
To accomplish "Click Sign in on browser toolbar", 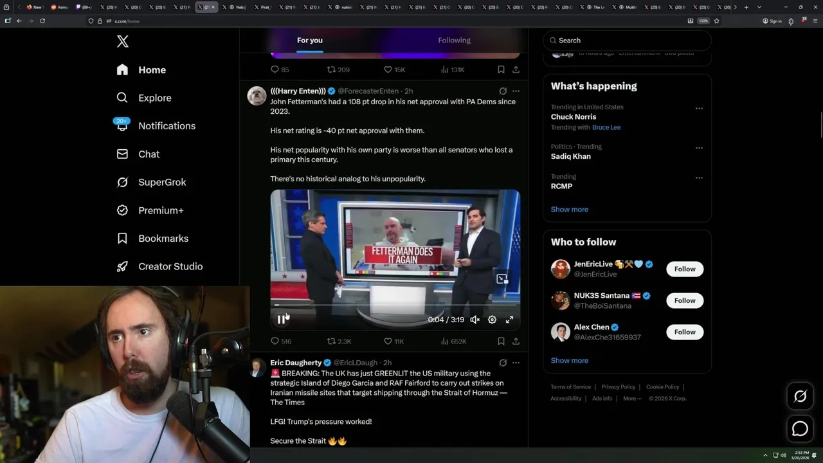I will click(x=772, y=21).
